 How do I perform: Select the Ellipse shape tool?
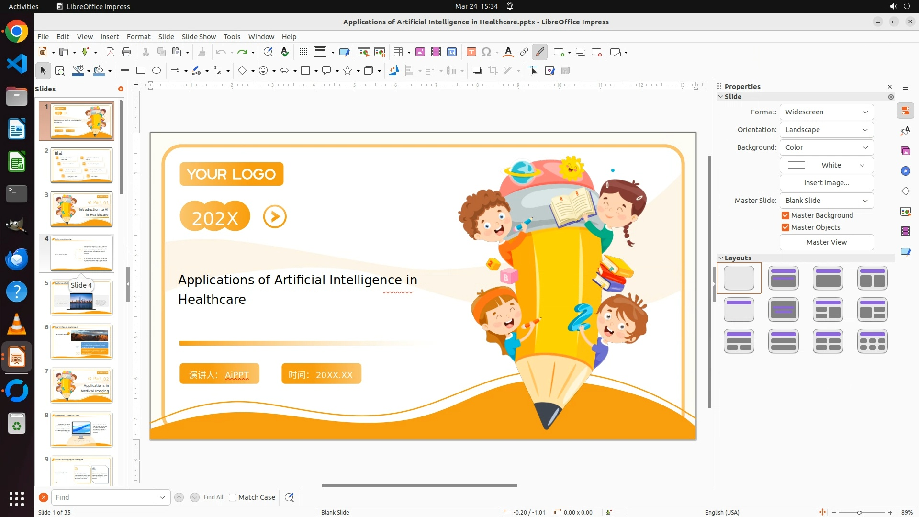[x=157, y=71]
